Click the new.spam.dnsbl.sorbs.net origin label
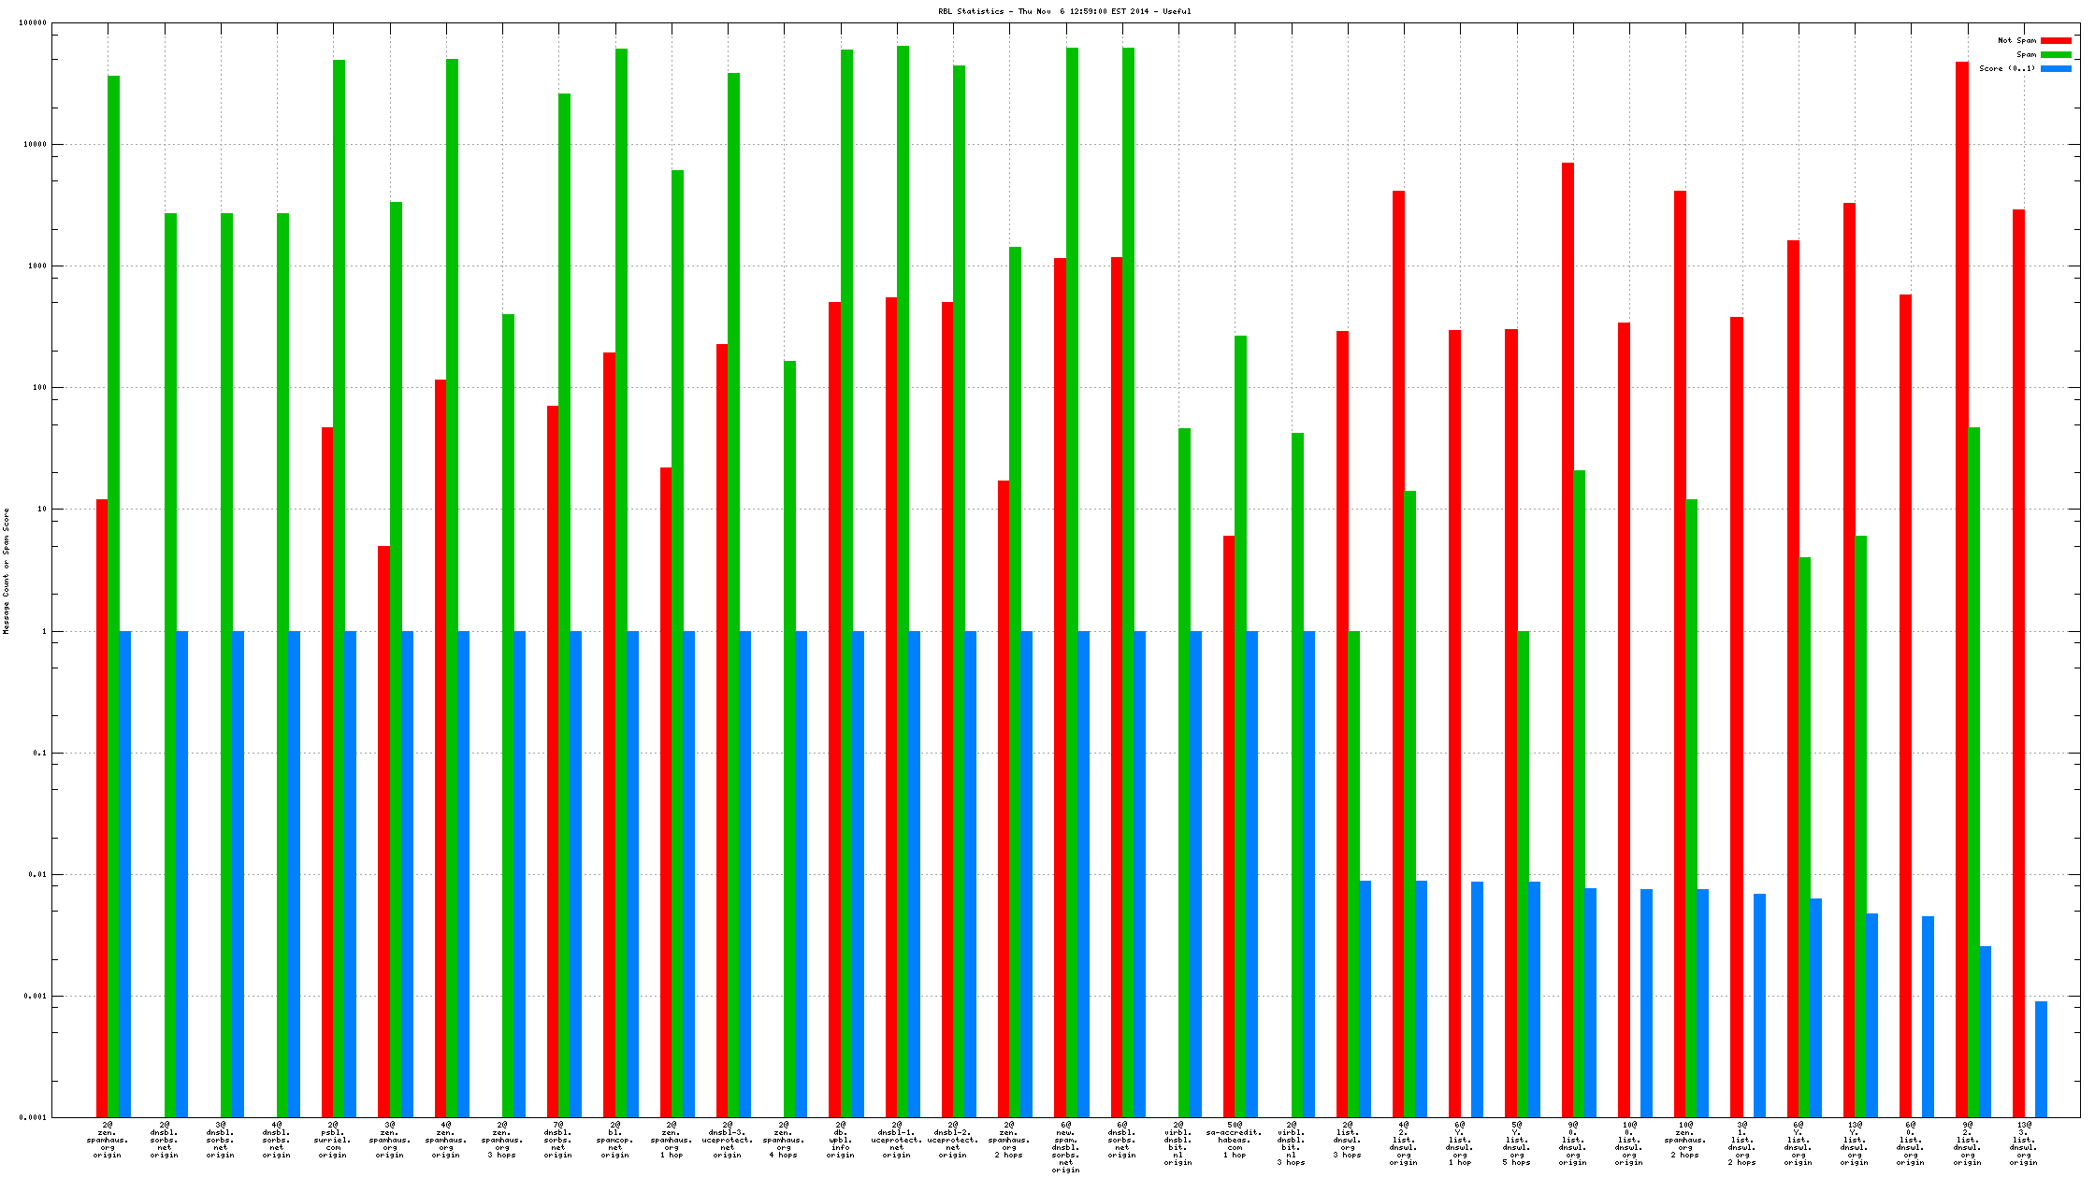Screen dimensions: 2095x1178 1065,1147
